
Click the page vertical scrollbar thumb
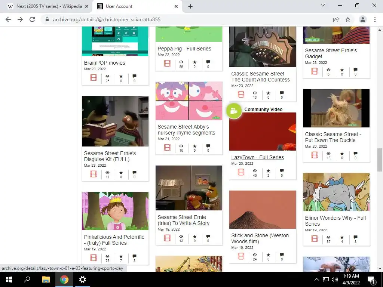click(x=380, y=160)
